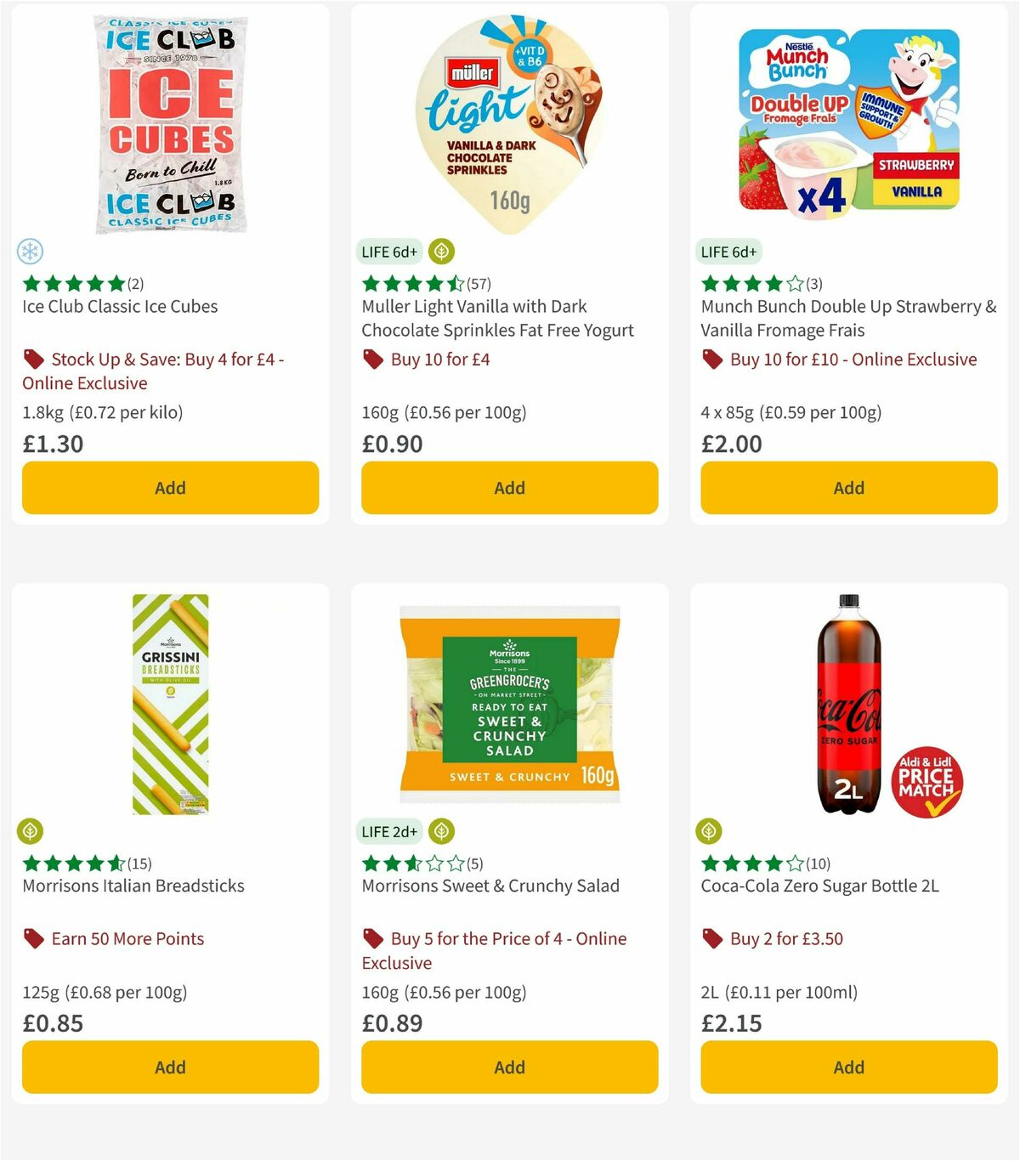Click the tag icon next to Earn 50 More Points
The width and height of the screenshot is (1020, 1161).
tap(34, 938)
